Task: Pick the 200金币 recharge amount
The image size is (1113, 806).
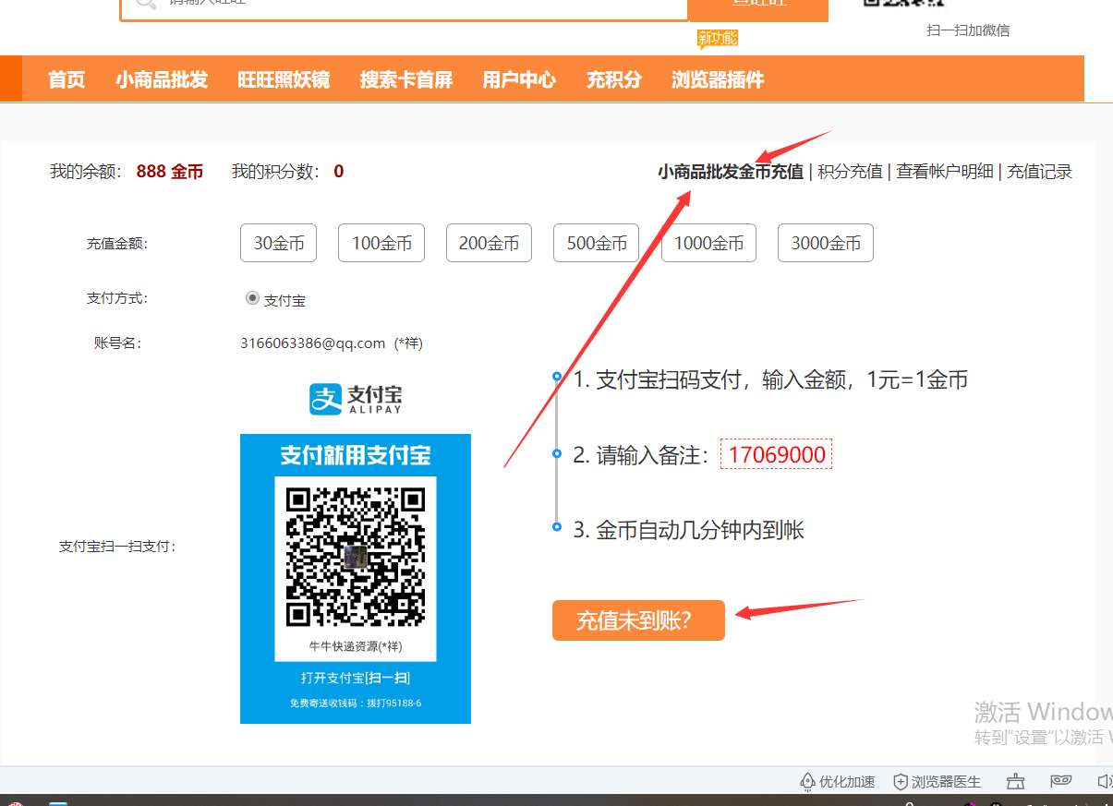Action: click(x=490, y=243)
